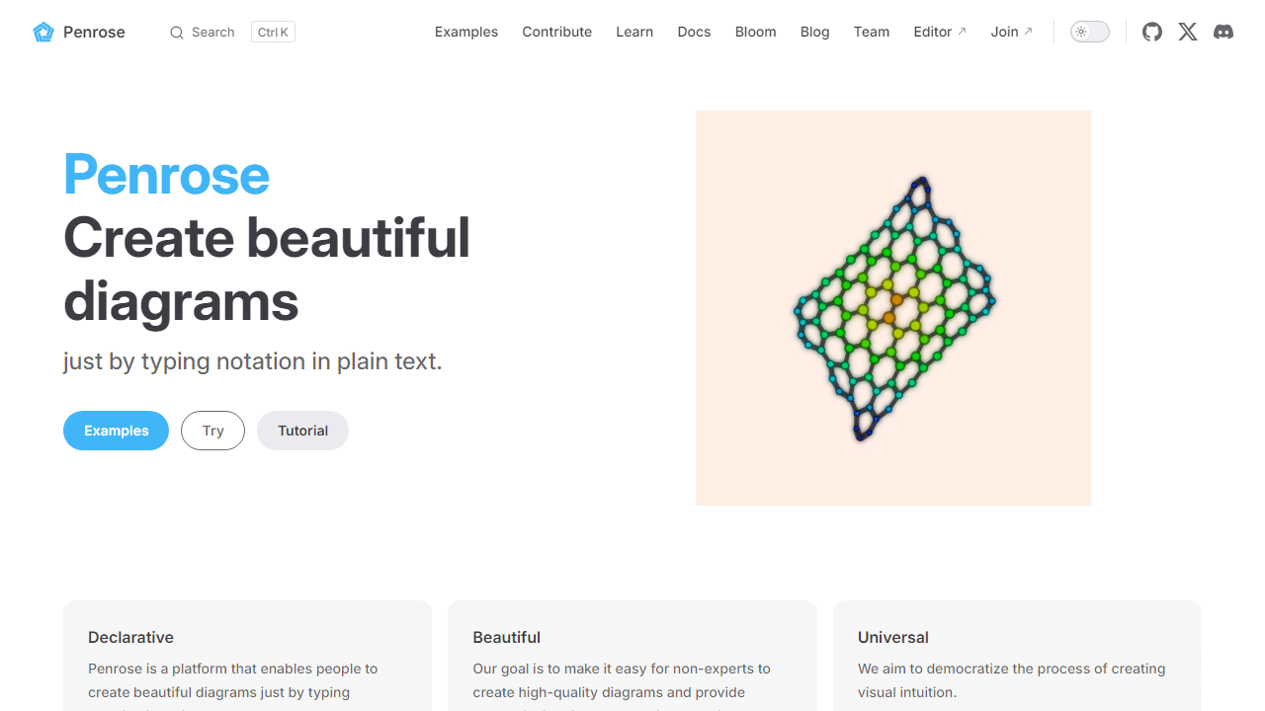Click the Try button
This screenshot has width=1265, height=711.
(x=212, y=431)
